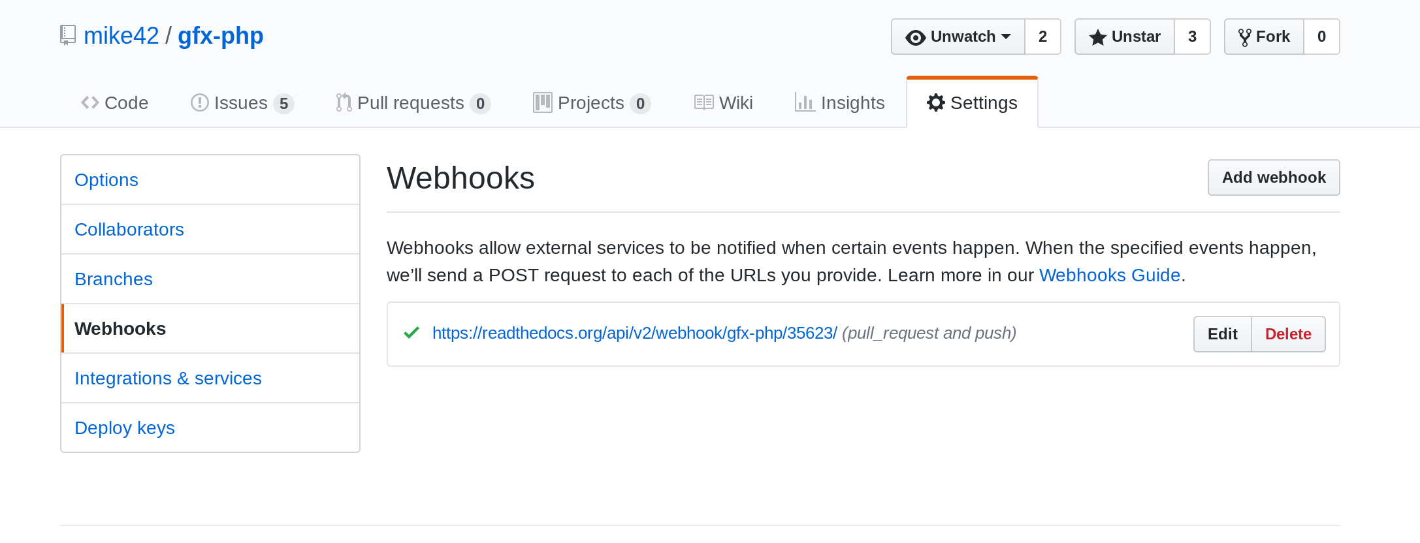Click the repository book icon
1420x543 pixels.
pos(68,35)
